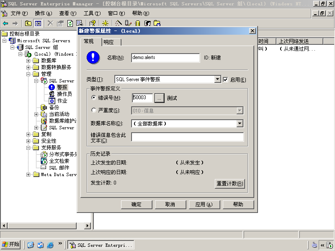The width and height of the screenshot is (335, 251).
Task: Click the register server toolbar icon
Action: pyautogui.click(x=128, y=23)
